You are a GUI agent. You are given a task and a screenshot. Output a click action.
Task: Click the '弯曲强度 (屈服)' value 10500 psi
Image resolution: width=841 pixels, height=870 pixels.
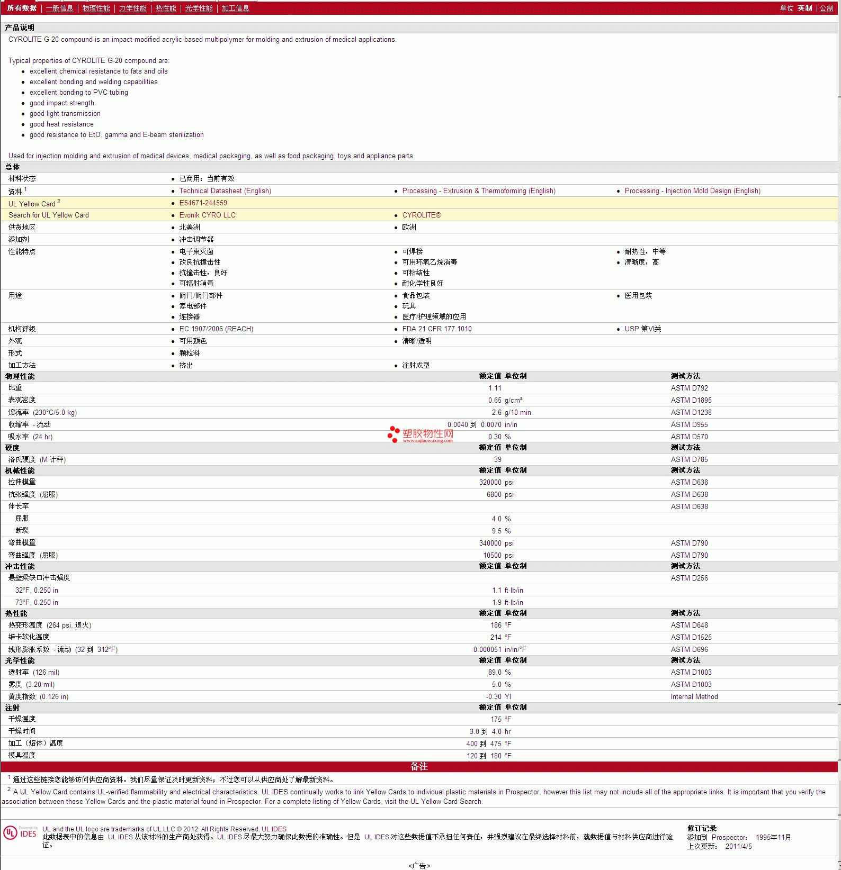coord(498,555)
